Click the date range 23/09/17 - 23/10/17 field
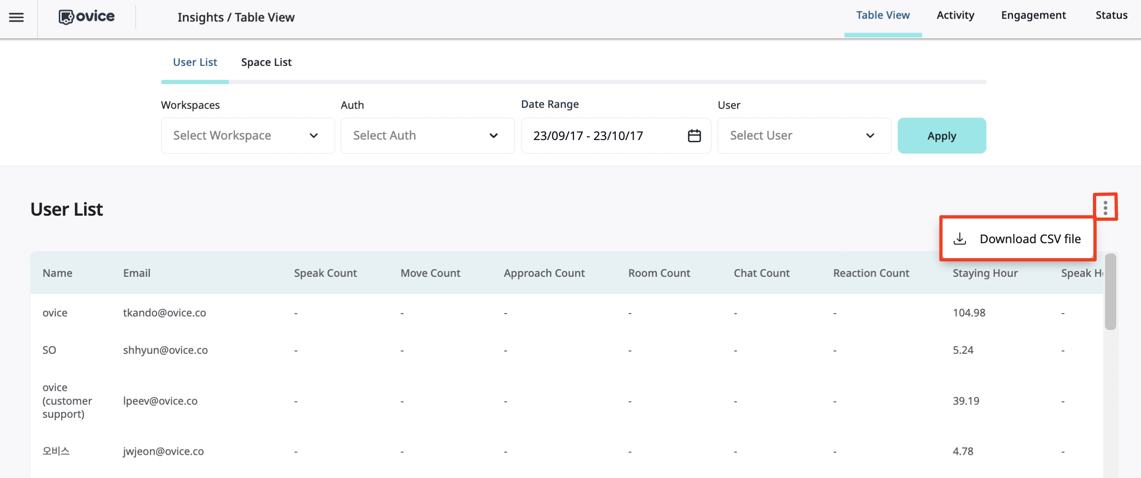Image resolution: width=1141 pixels, height=478 pixels. (616, 135)
